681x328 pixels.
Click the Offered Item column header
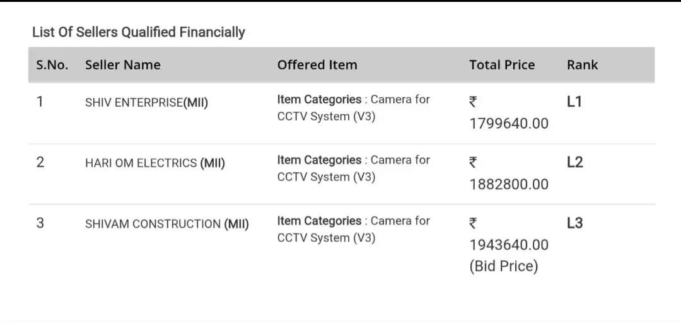tap(317, 65)
